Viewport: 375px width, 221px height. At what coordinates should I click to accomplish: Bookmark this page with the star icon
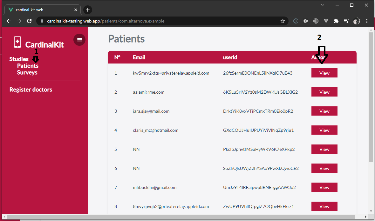(x=283, y=21)
